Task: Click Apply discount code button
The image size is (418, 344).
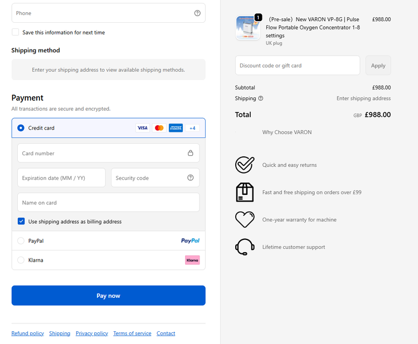Action: click(x=378, y=66)
